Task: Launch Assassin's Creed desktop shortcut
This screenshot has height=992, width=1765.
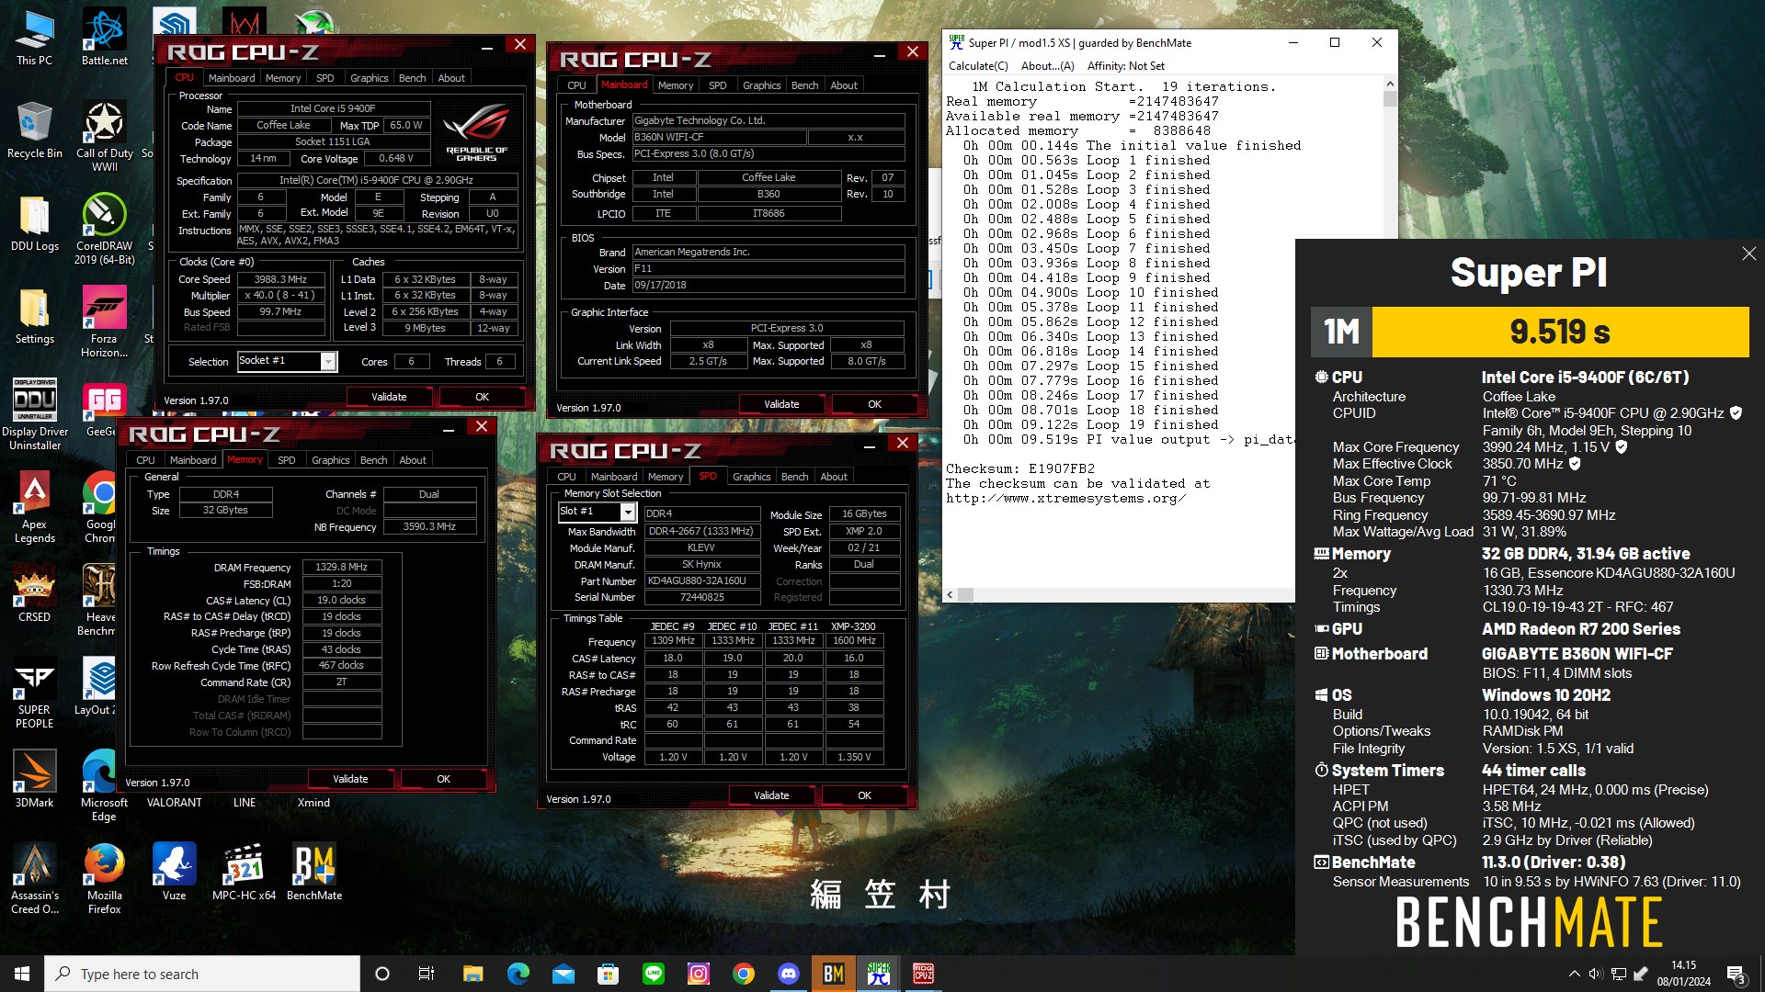Action: tap(34, 878)
